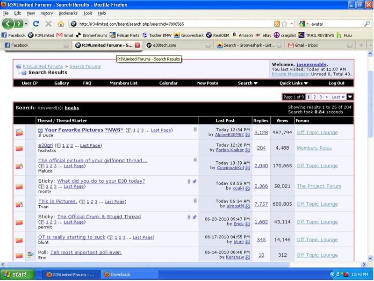Click the search magnifier icon in search box
The width and height of the screenshot is (374, 281).
pos(367,24)
